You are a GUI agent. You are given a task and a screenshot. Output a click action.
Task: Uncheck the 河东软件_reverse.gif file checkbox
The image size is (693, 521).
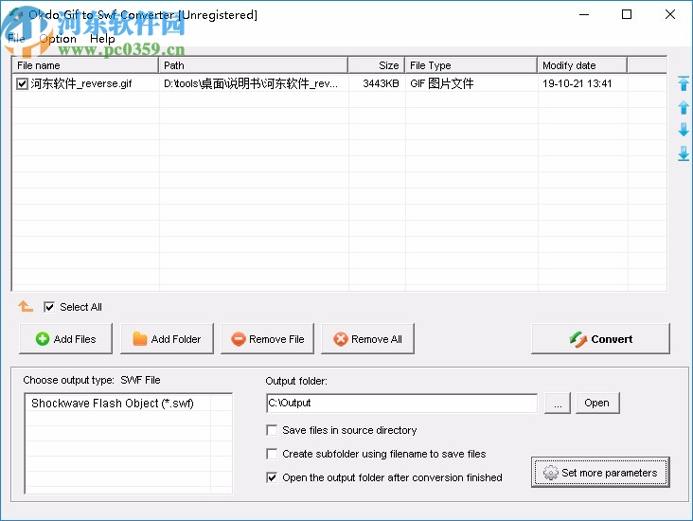tap(22, 83)
